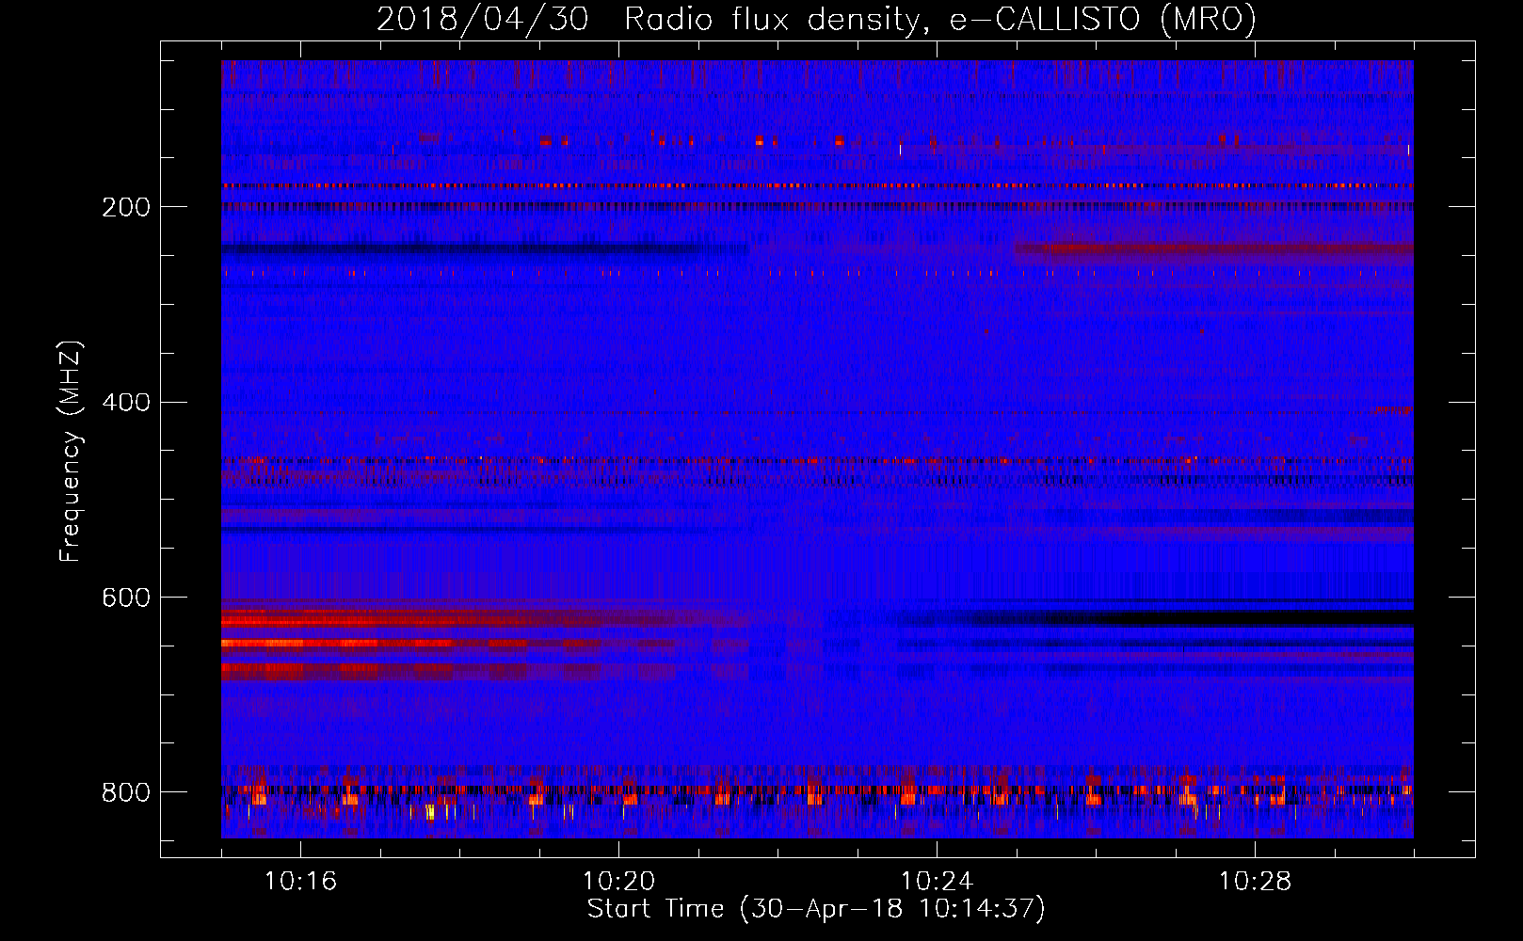This screenshot has width=1523, height=941.
Task: Click the "Start Time (30-Apr-18 10:14:37)" axis label
Action: coord(816,909)
